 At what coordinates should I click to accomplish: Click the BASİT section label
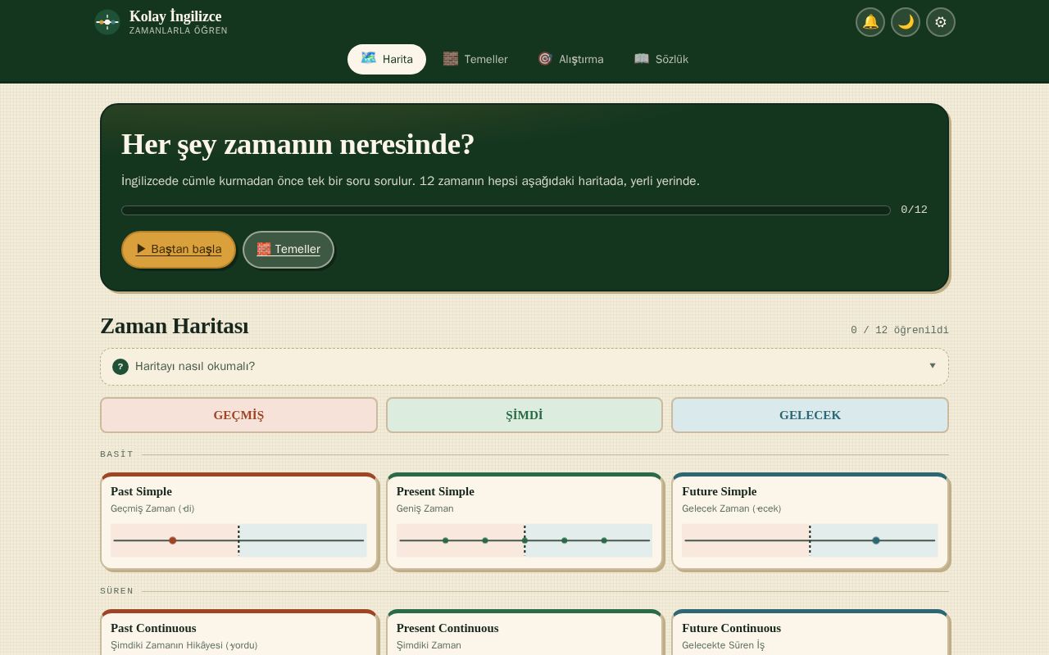tap(116, 454)
